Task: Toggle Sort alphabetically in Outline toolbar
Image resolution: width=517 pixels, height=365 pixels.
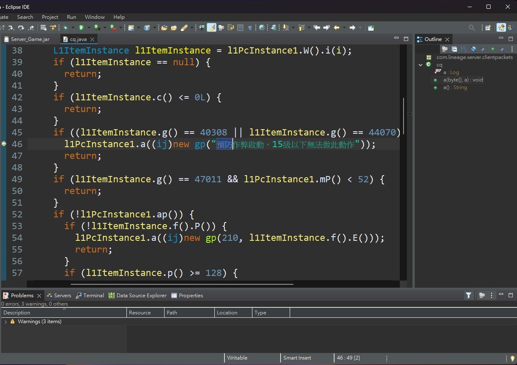Action: click(x=464, y=49)
